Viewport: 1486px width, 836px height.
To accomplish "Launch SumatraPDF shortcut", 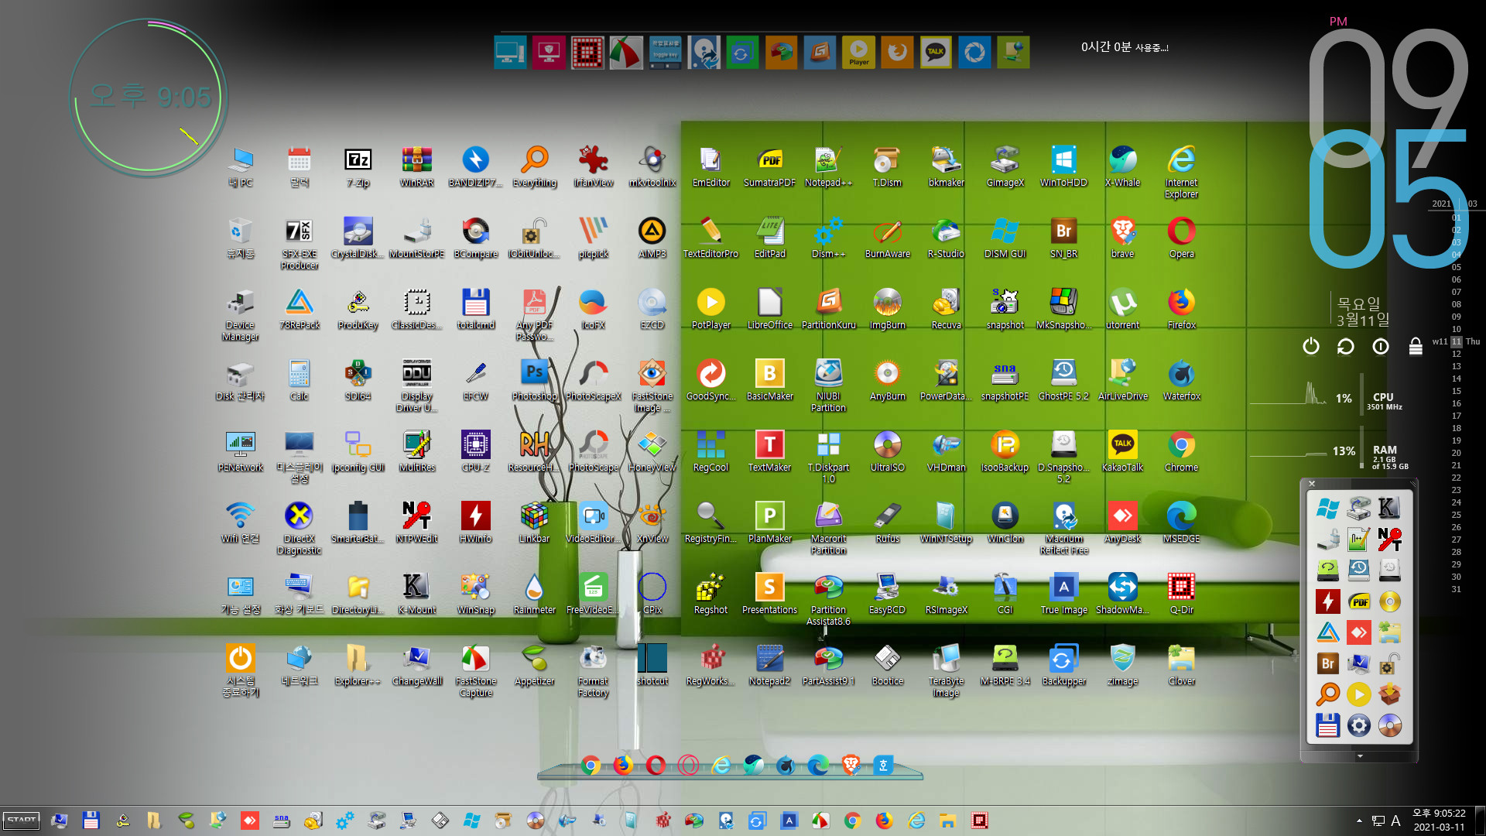I will pos(769,166).
